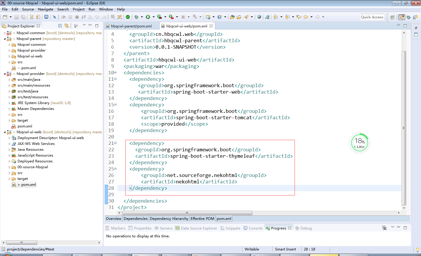Collapse the hbqcwl-parent project node

pos(5,39)
